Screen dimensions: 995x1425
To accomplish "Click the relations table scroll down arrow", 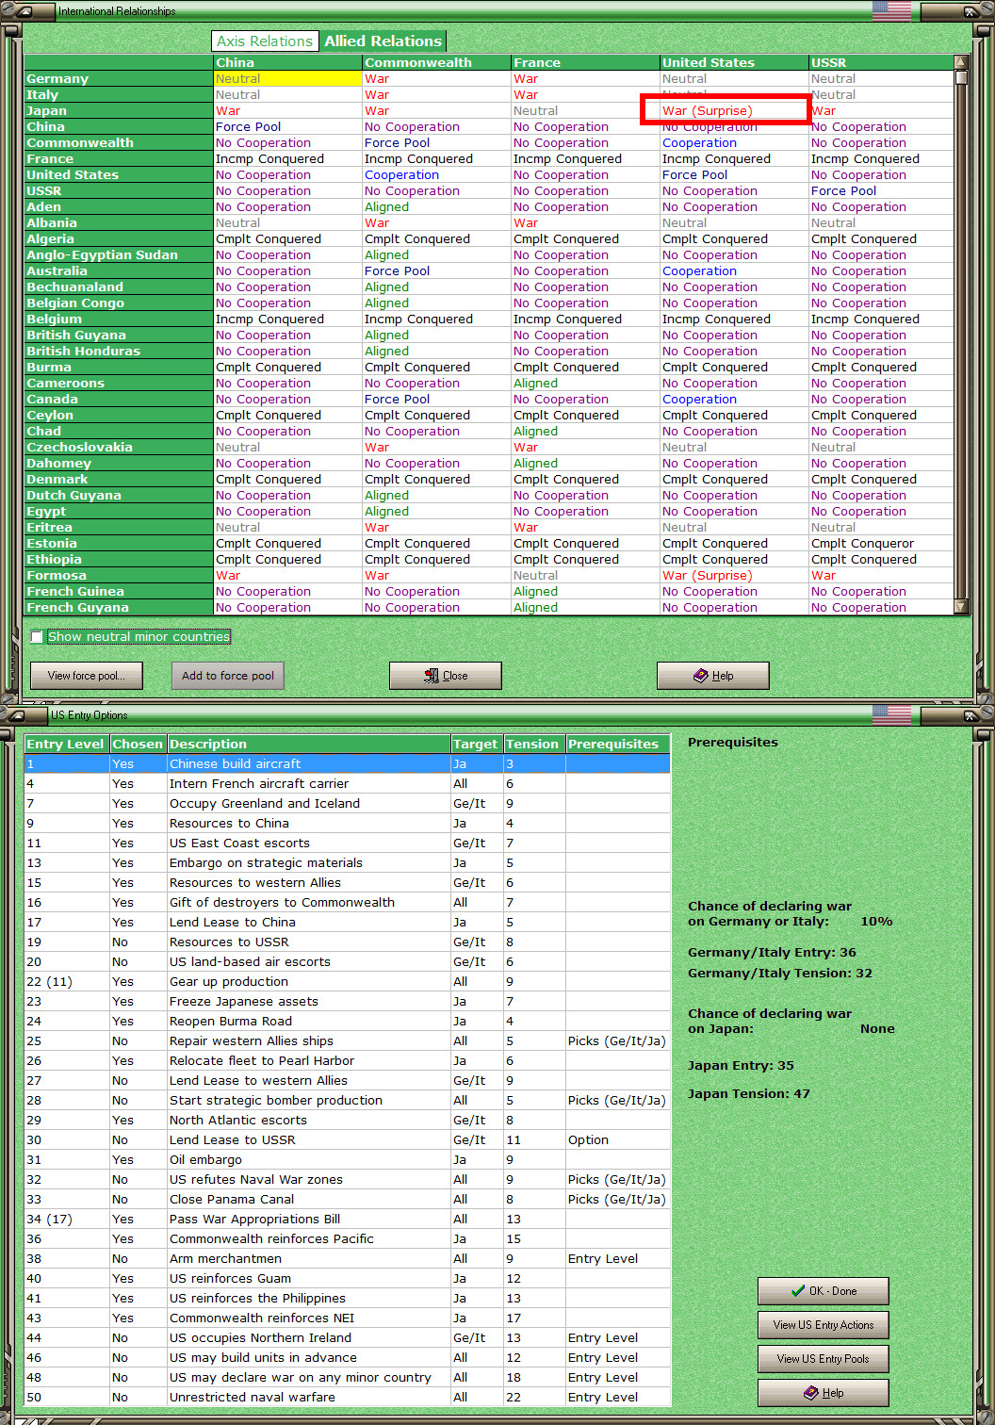I will pyautogui.click(x=961, y=607).
